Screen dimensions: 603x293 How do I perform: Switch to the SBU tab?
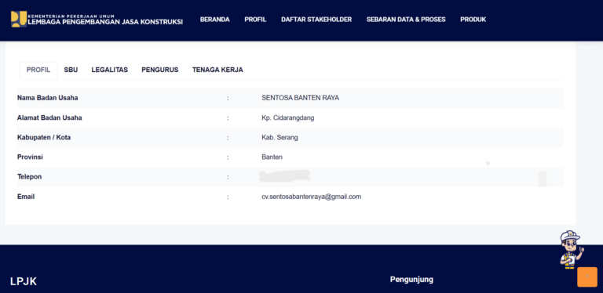pyautogui.click(x=71, y=70)
